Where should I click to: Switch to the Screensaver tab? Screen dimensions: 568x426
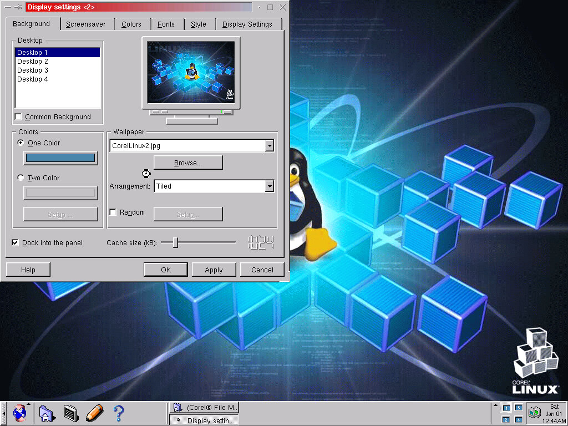[x=86, y=24]
